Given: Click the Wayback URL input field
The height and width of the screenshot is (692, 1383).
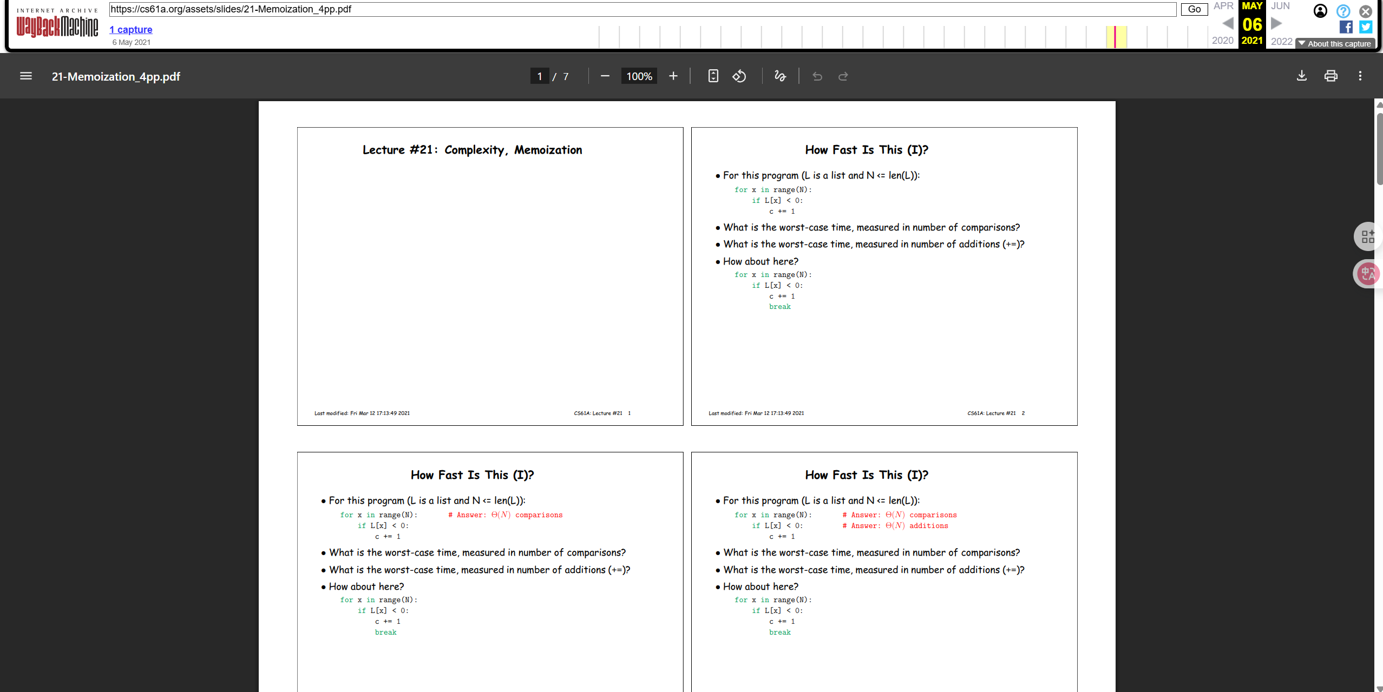Looking at the screenshot, I should tap(642, 9).
